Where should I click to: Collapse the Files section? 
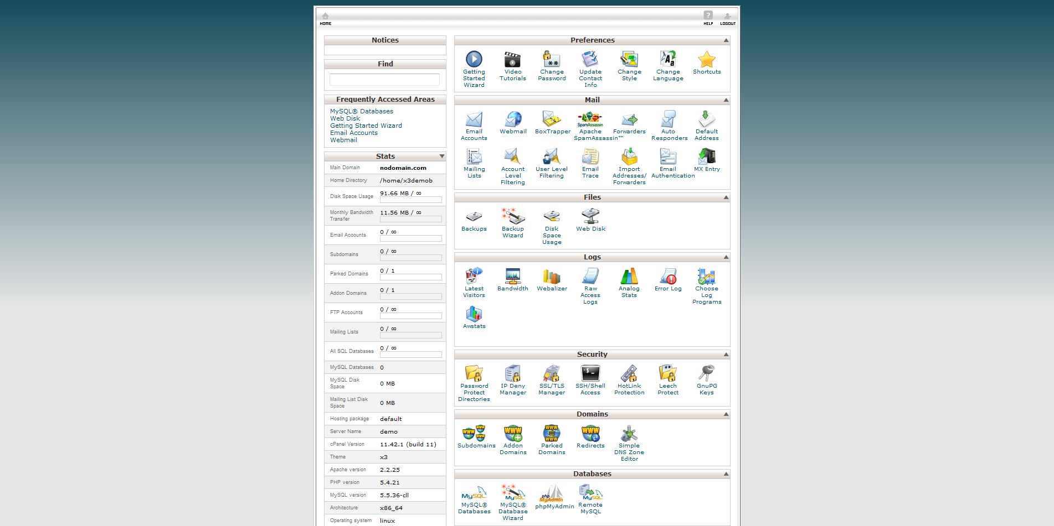click(726, 197)
